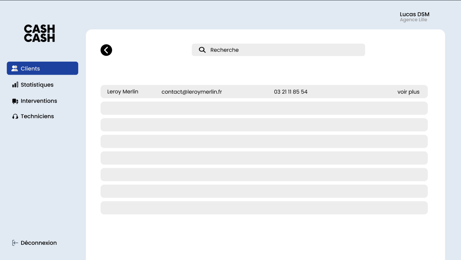Image resolution: width=461 pixels, height=260 pixels.
Task: Click the Clients people icon in sidebar
Action: pyautogui.click(x=15, y=68)
